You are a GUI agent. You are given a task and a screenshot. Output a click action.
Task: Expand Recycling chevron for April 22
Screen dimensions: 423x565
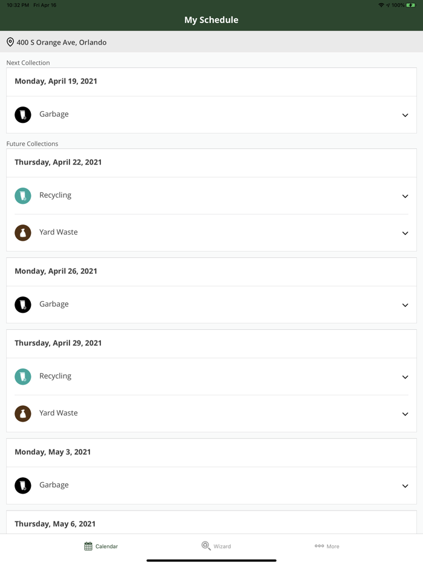pyautogui.click(x=405, y=196)
